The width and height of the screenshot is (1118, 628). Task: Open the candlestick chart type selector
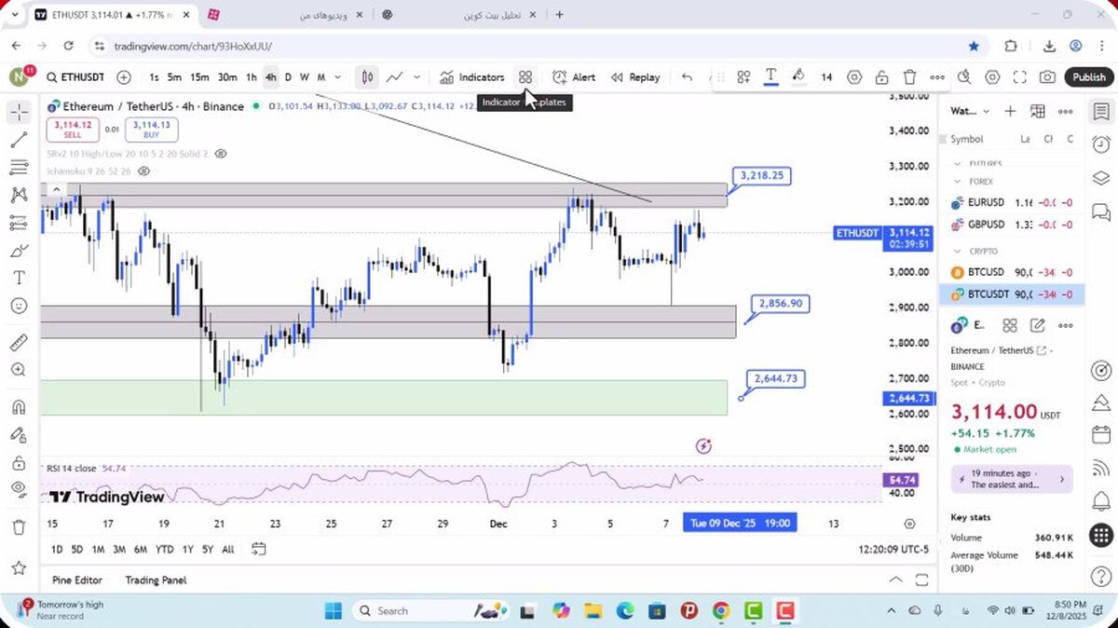368,77
